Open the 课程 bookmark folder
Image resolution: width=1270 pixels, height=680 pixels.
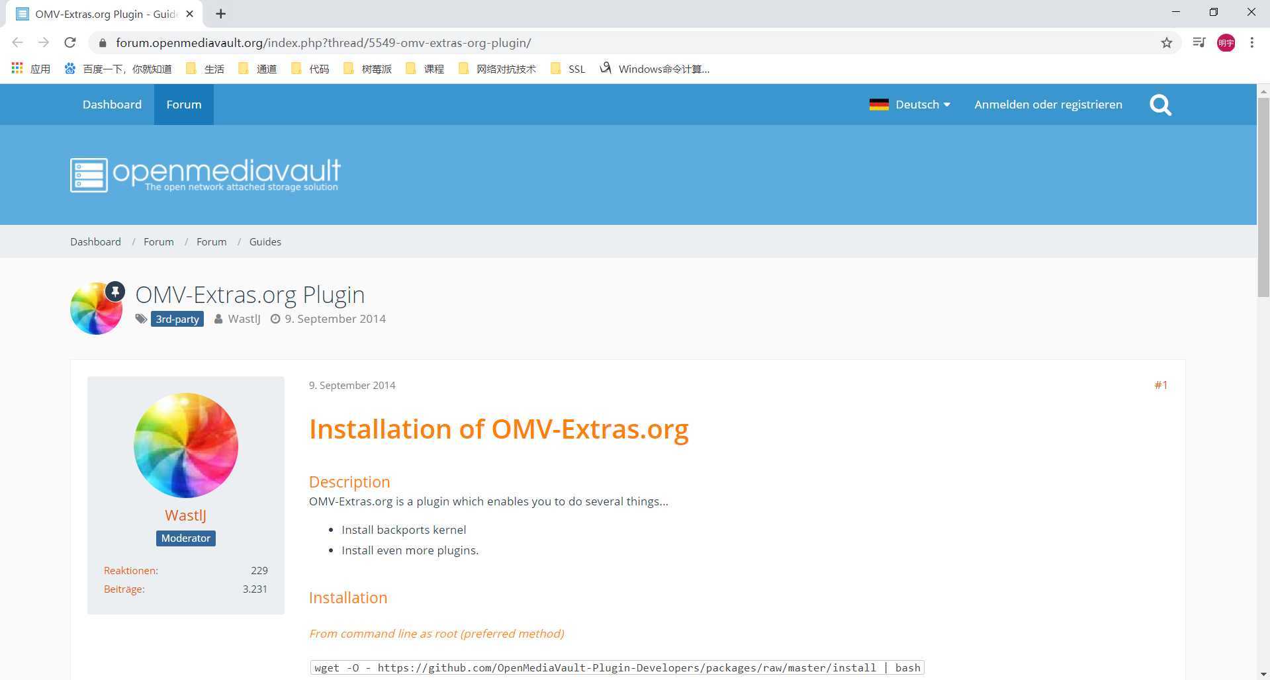tap(425, 69)
